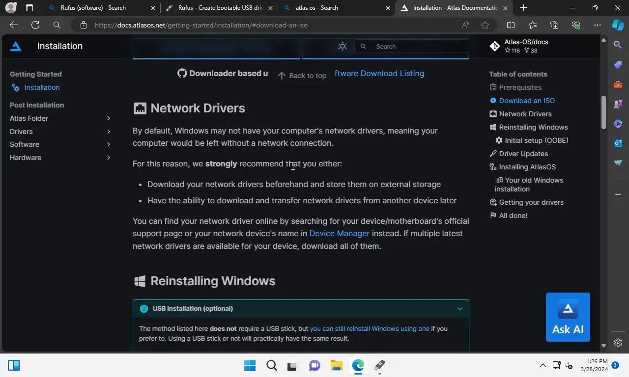Open the Edge sidebar Tools briefcase icon
629x377 pixels.
coord(618,84)
